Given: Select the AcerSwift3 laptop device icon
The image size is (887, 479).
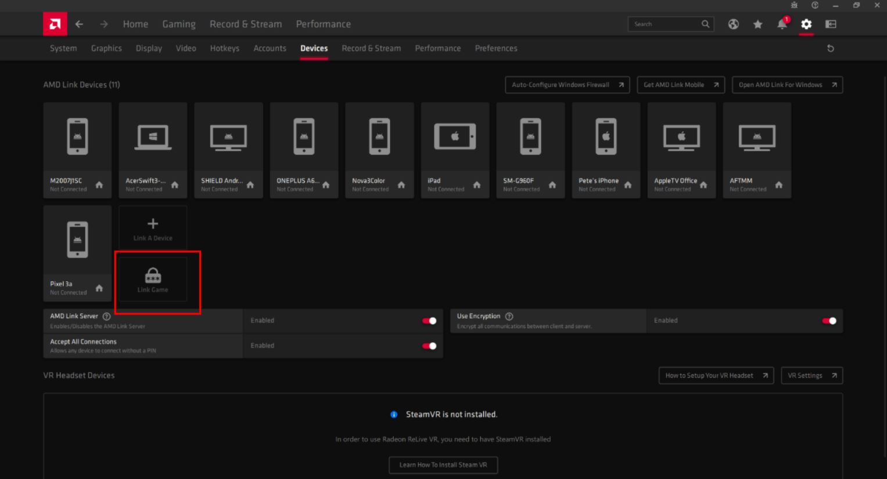Looking at the screenshot, I should [x=153, y=137].
